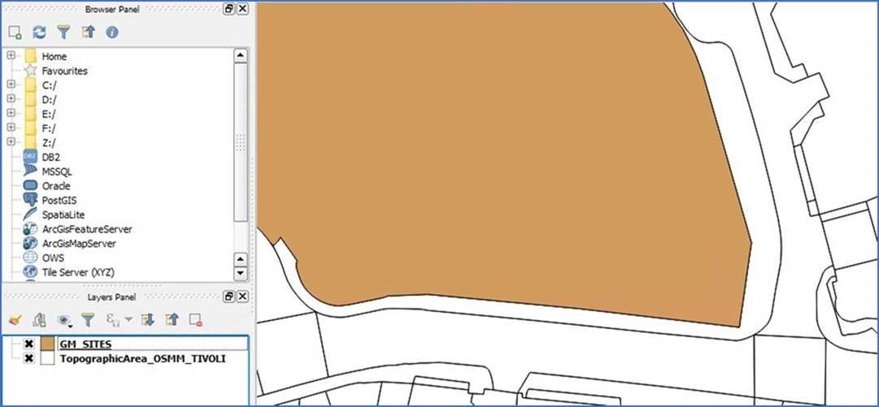Click the OWS globe icon
The image size is (879, 407).
click(30, 258)
